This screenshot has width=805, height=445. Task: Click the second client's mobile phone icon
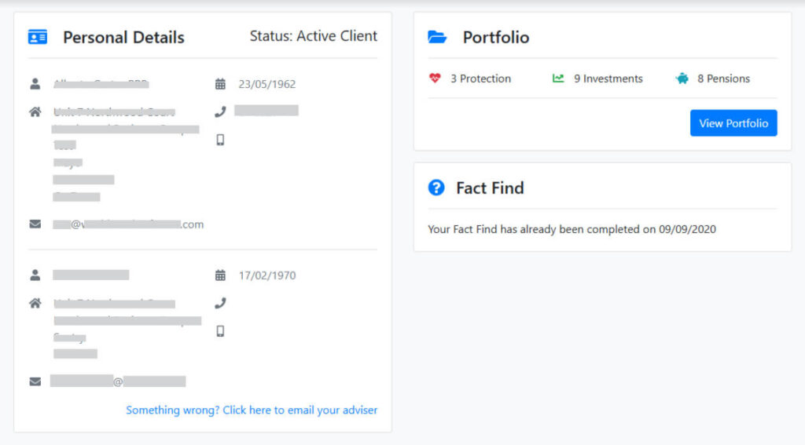click(x=220, y=331)
